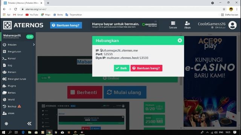Open the Server menu icon in header
The height and width of the screenshot is (135, 241).
[173, 25]
